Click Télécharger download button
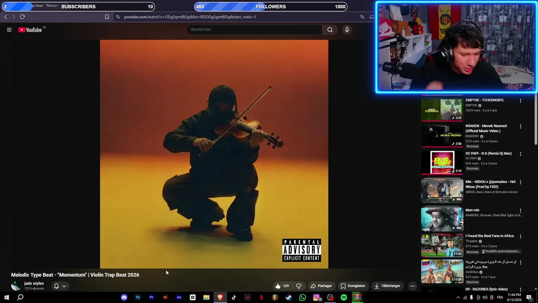 pos(388,286)
